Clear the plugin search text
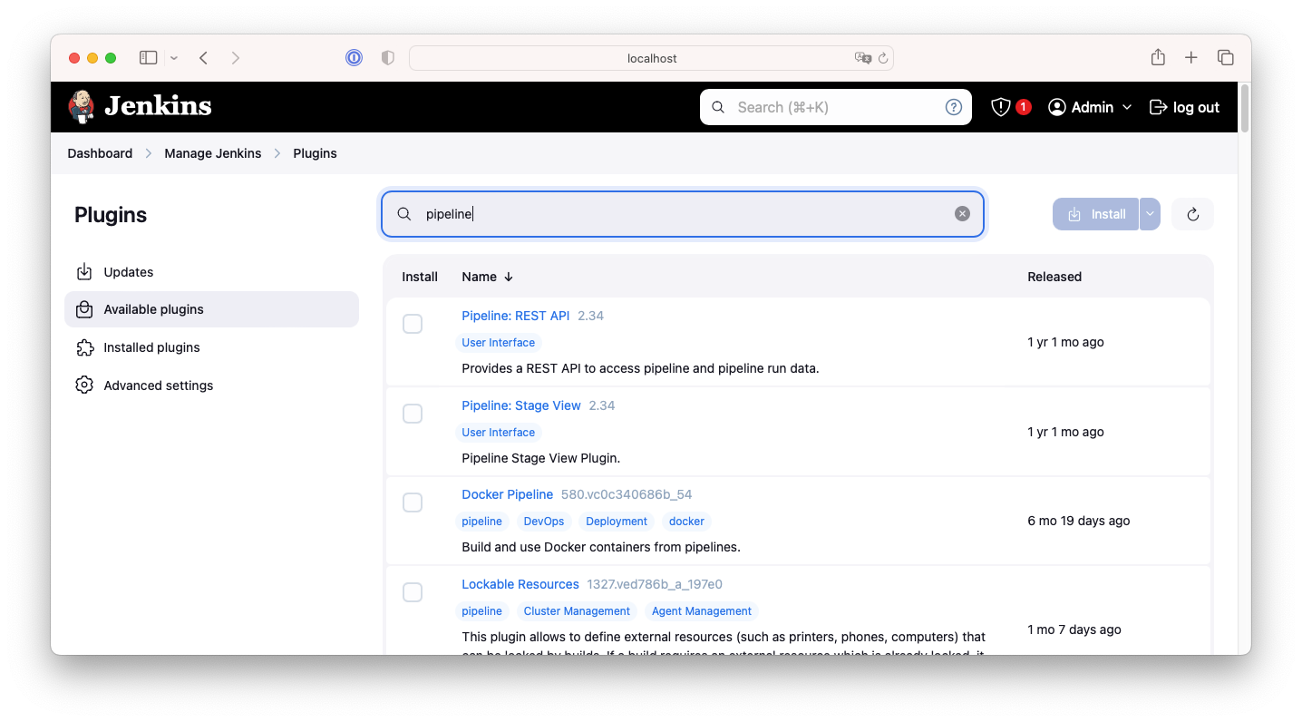 tap(962, 214)
